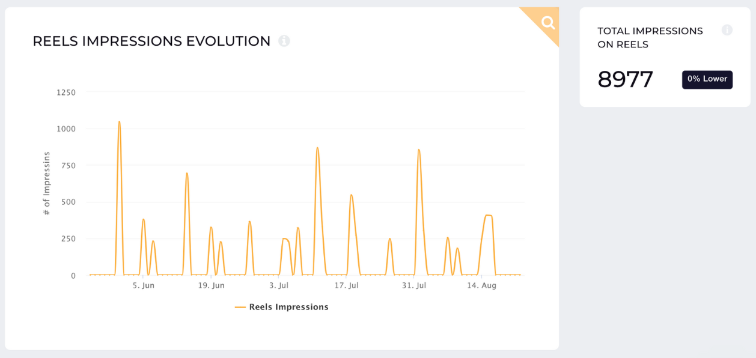This screenshot has height=358, width=756.
Task: Click the 1000 y-axis label
Action: (66, 129)
